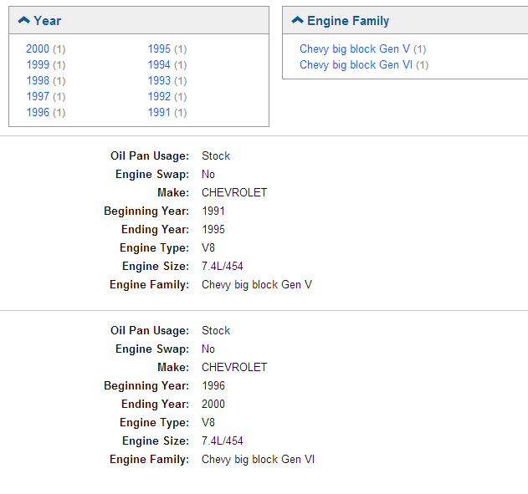This screenshot has width=528, height=494.
Task: Click CHEVROLET make in second listing
Action: (234, 367)
